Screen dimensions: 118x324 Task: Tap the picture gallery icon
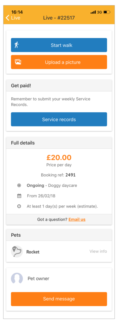point(18,62)
